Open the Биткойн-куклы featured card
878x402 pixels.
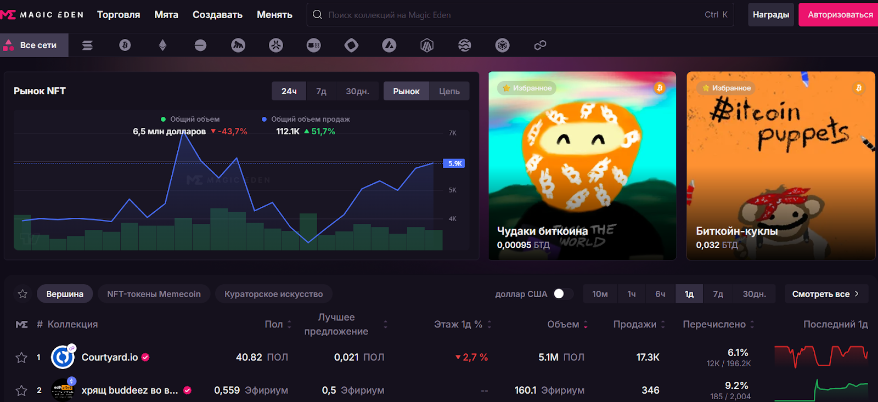point(781,166)
